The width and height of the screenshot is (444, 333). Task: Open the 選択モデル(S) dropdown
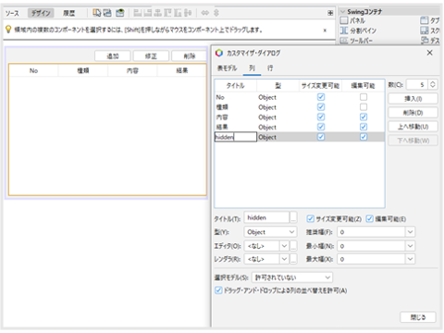pyautogui.click(x=292, y=277)
